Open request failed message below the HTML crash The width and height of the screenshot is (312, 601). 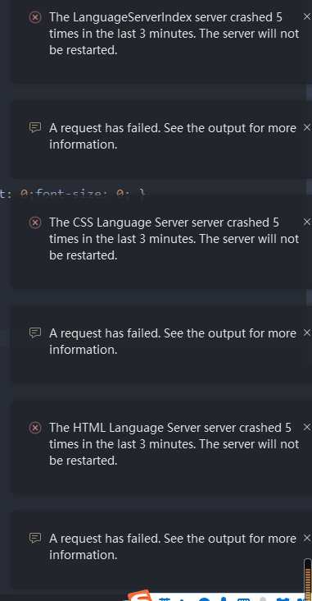[x=173, y=547]
